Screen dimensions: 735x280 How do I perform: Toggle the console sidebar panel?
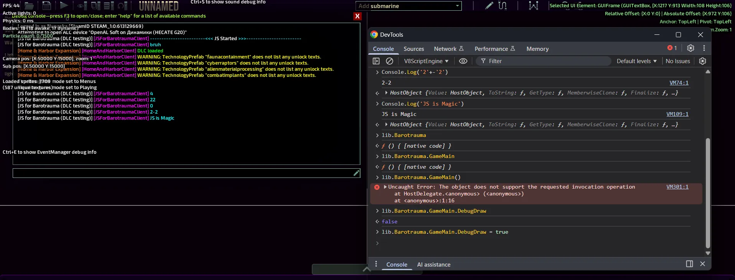pos(376,61)
